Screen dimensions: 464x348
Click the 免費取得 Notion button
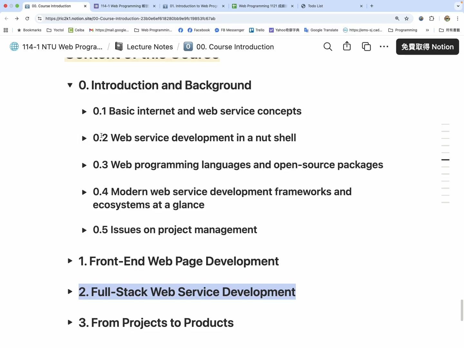point(427,47)
